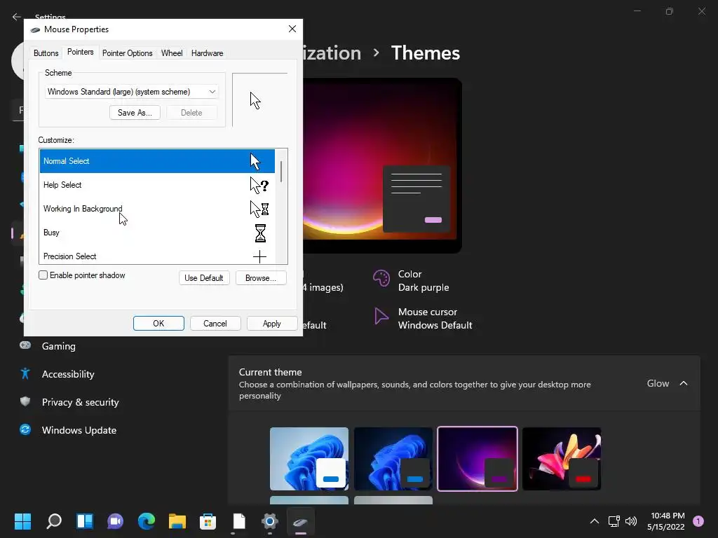This screenshot has width=718, height=538.
Task: Open Accessibility in Settings sidebar
Action: coord(68,374)
